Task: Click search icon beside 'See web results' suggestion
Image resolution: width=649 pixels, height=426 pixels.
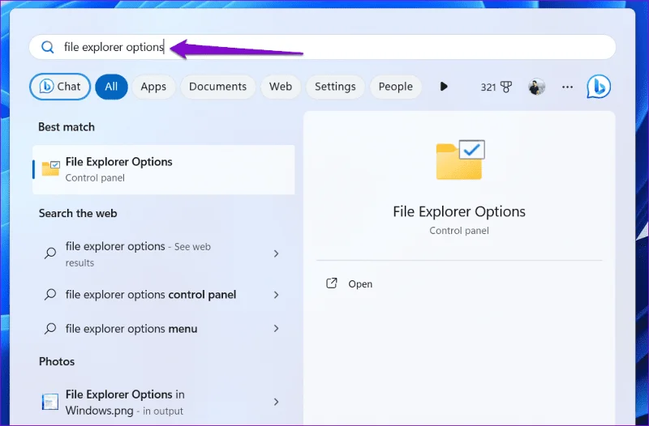Action: [50, 253]
